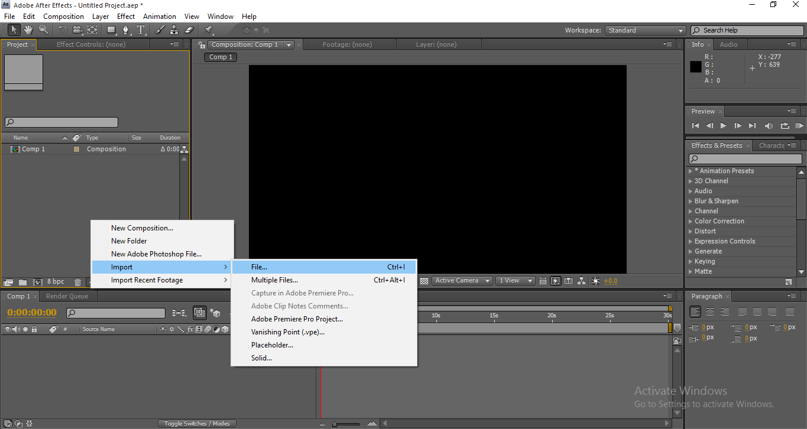Expand the Color Correction effects category
The image size is (807, 429).
tap(719, 221)
